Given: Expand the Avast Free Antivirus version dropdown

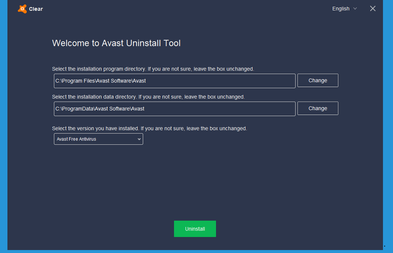Looking at the screenshot, I should tap(98, 139).
